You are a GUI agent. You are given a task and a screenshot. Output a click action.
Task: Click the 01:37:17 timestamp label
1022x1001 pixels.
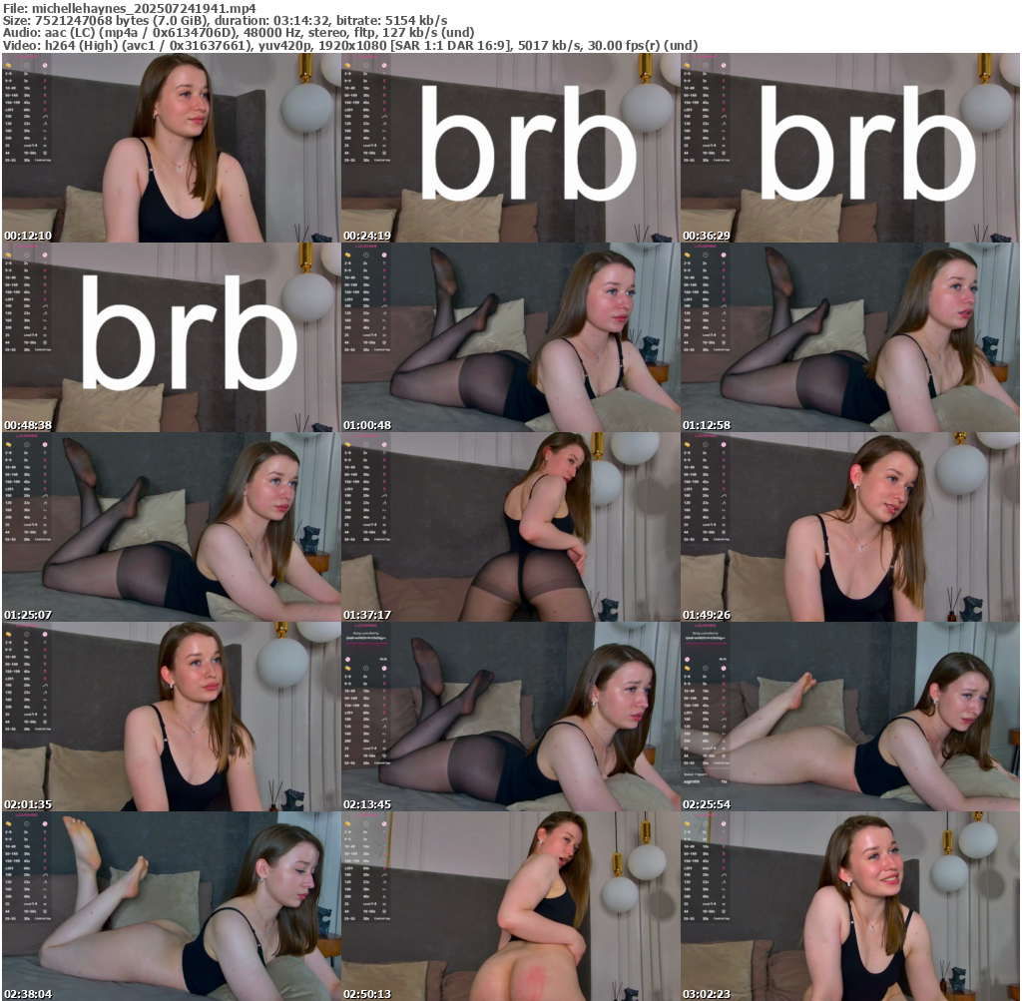pyautogui.click(x=367, y=615)
